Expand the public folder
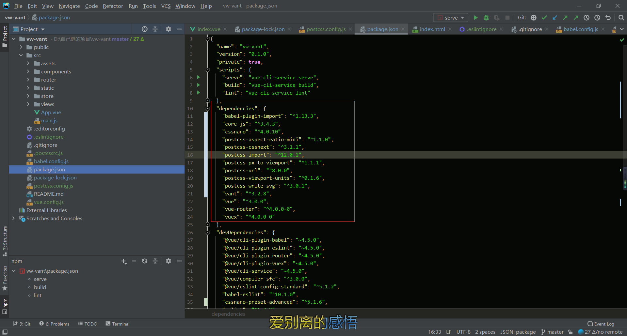The image size is (627, 336). 21,47
